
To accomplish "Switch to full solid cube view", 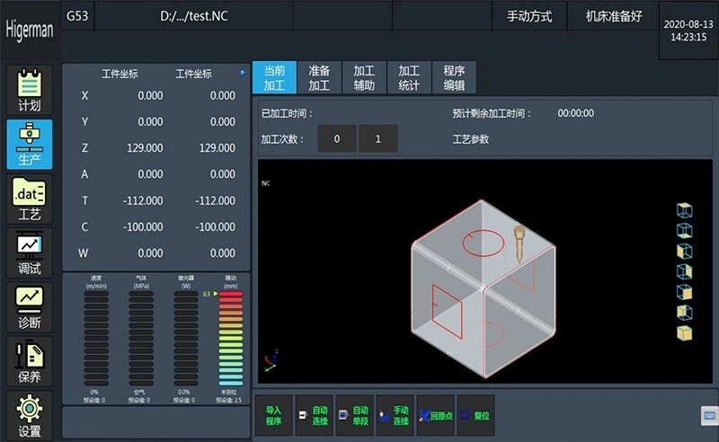I will [684, 333].
